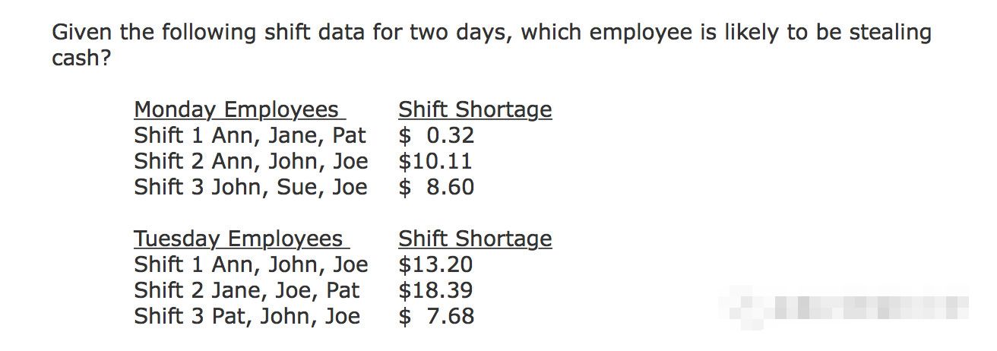The image size is (997, 351).
Task: Click the $18.39 shortage amount
Action: [435, 291]
